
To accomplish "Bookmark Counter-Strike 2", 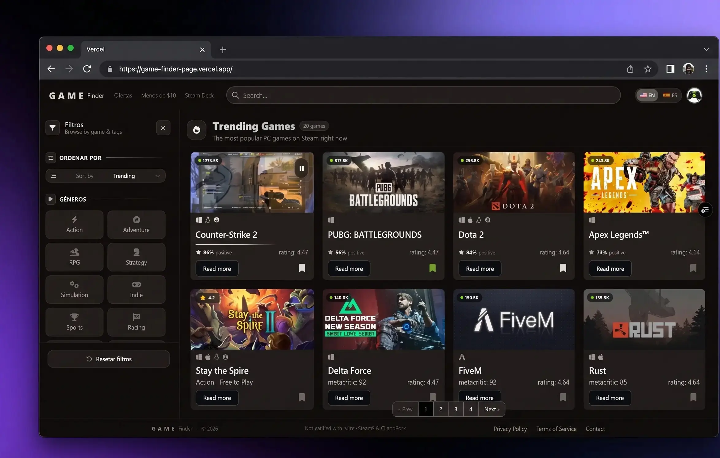I will pyautogui.click(x=302, y=268).
